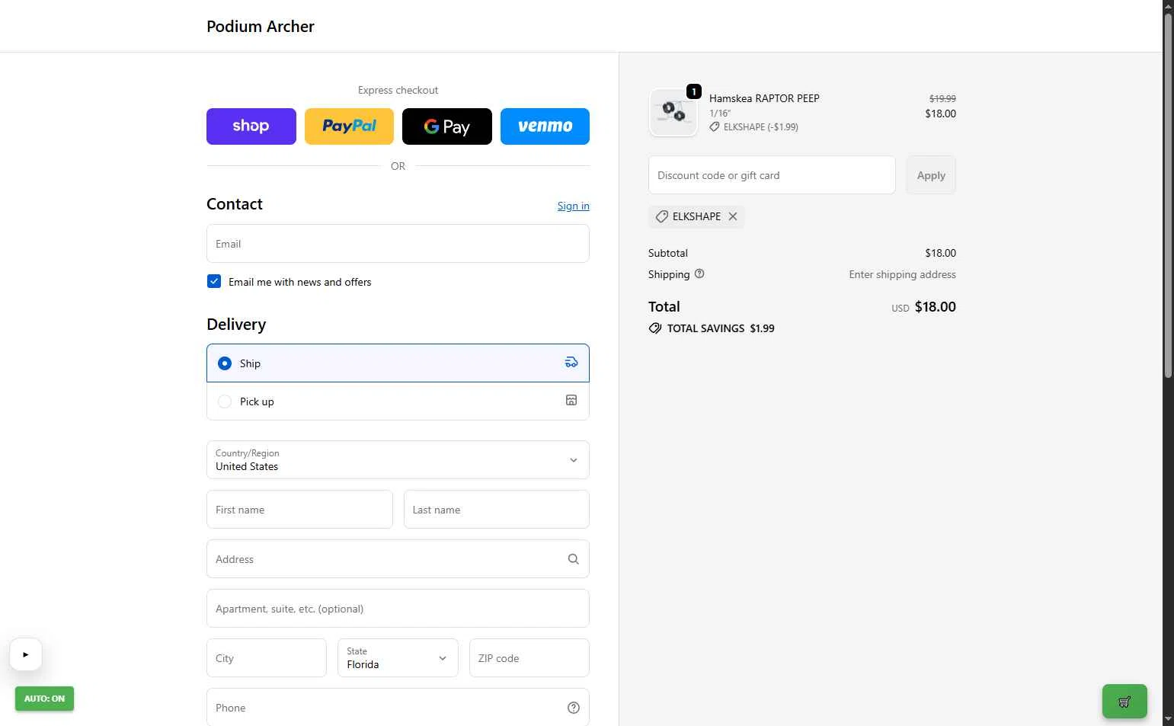This screenshot has height=726, width=1174.
Task: Focus the Last name field
Action: tap(497, 510)
